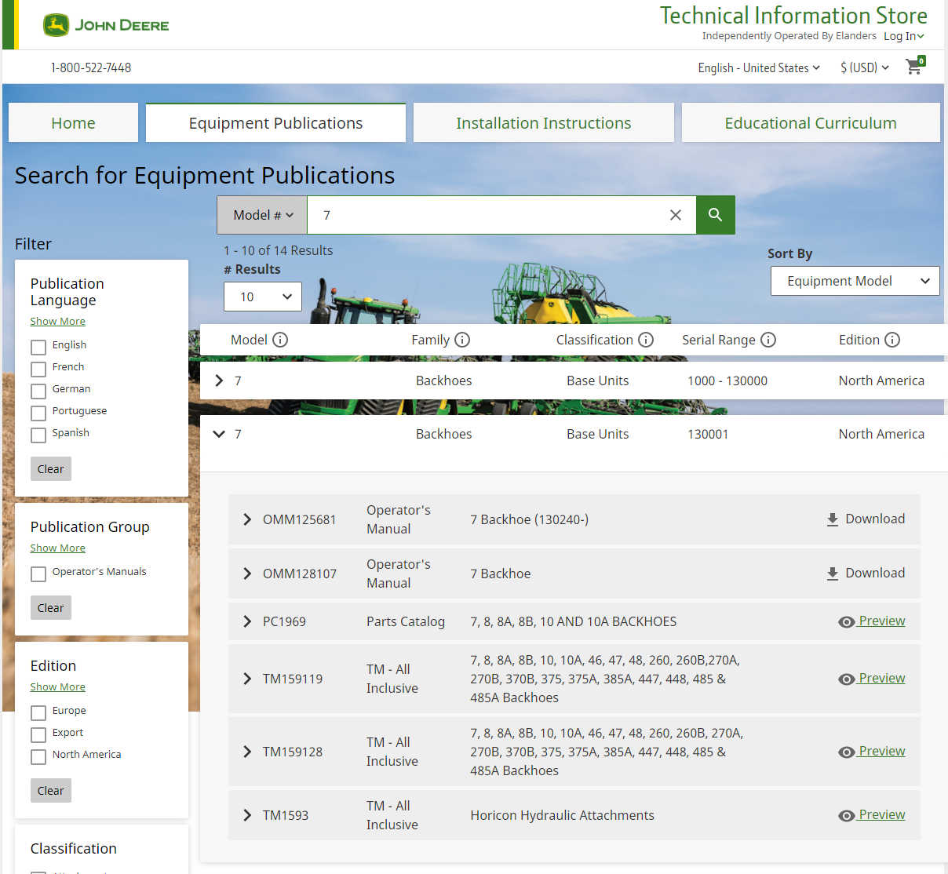Viewport: 948px width, 874px height.
Task: Select the Equipment Publications tab
Action: 275,123
